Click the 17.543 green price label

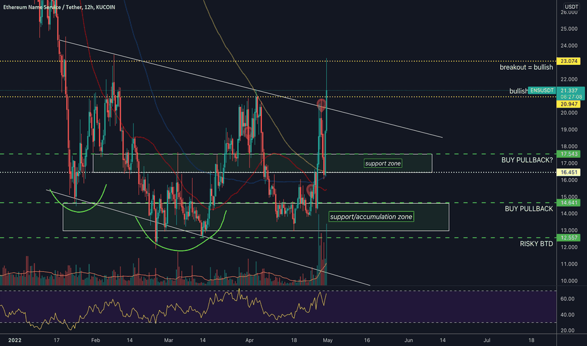(x=569, y=154)
